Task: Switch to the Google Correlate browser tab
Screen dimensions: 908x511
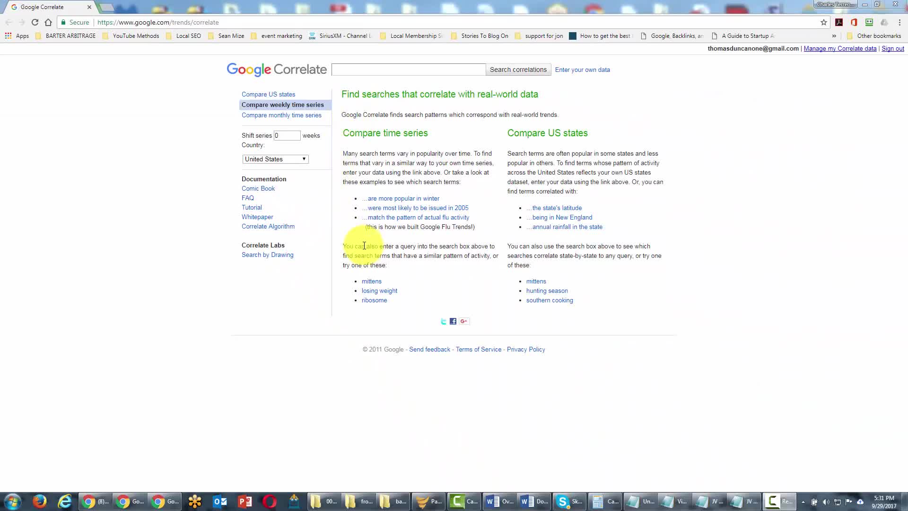Action: coord(50,7)
